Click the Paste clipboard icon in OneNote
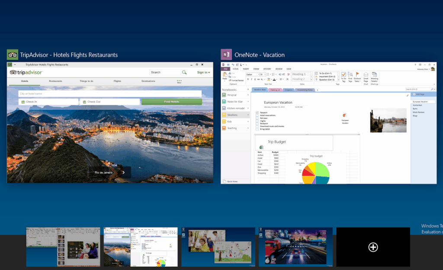 (225, 75)
